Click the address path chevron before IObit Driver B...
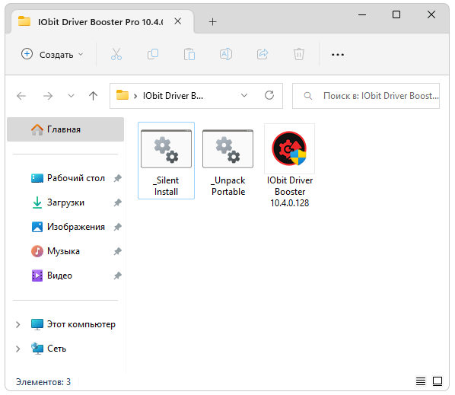The height and width of the screenshot is (395, 455). coord(135,97)
